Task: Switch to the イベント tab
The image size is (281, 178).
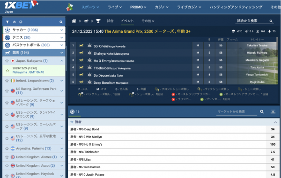Action: tap(127, 21)
